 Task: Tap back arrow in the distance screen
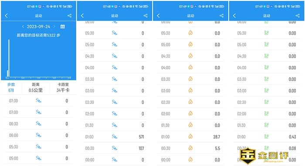tap(234, 16)
